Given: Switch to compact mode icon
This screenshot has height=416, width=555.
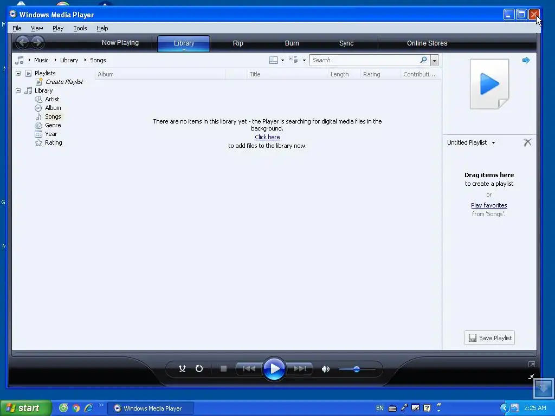Looking at the screenshot, I should [531, 377].
